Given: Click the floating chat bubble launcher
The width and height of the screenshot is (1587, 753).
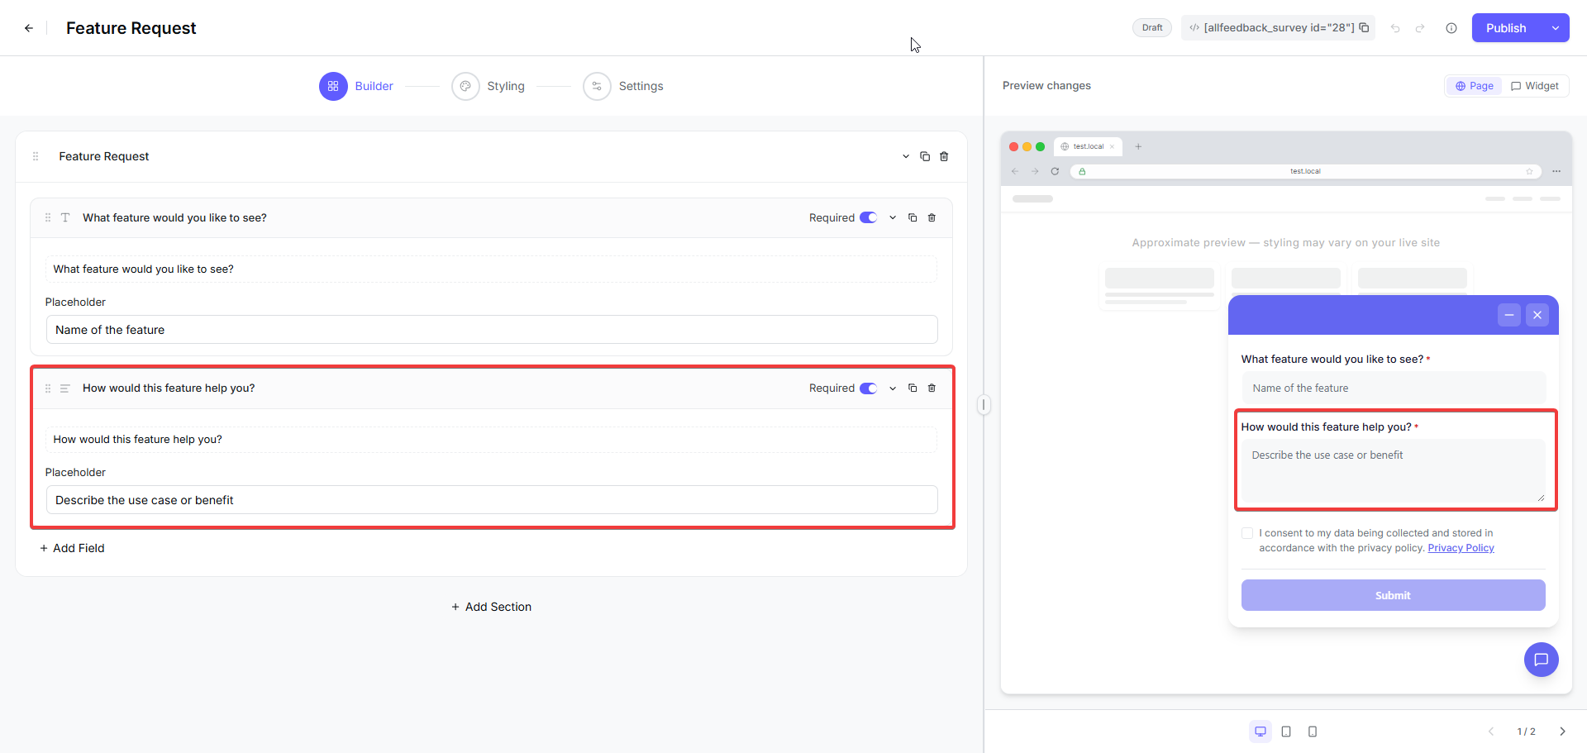Looking at the screenshot, I should (1542, 660).
